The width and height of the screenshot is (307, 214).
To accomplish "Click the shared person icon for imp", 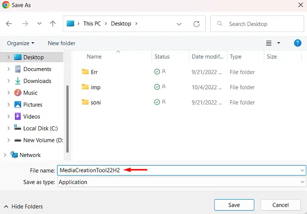I will (x=164, y=86).
